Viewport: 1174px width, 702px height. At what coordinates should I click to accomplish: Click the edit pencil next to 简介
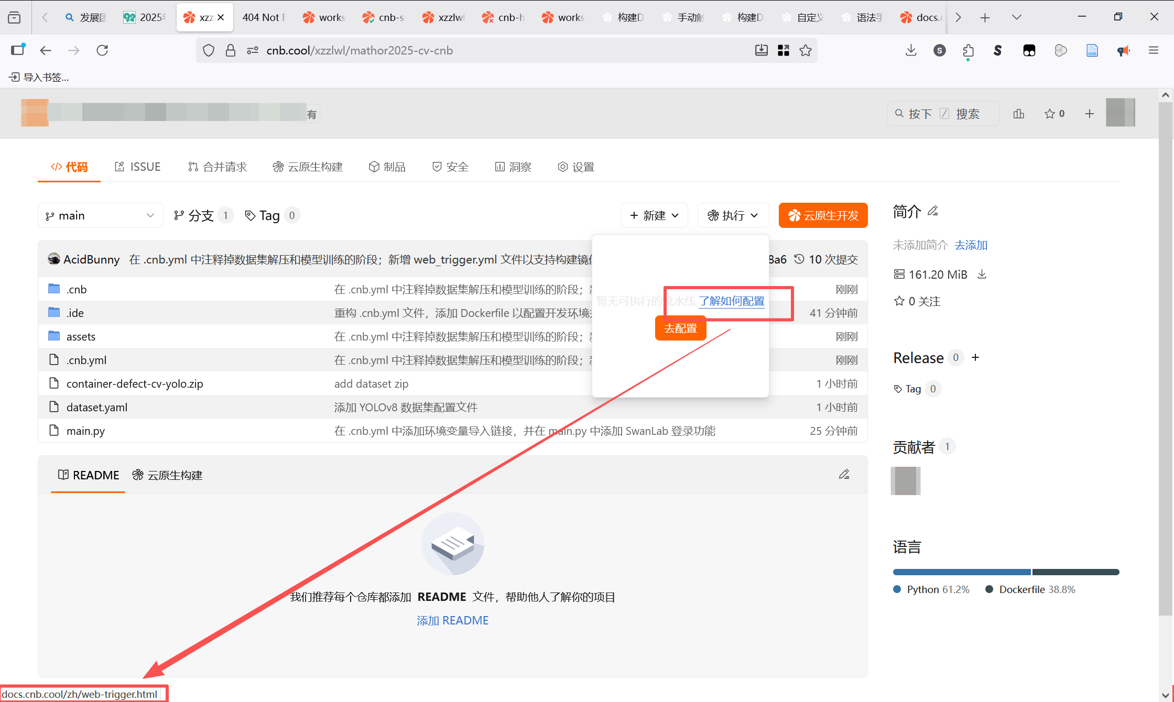(x=933, y=211)
